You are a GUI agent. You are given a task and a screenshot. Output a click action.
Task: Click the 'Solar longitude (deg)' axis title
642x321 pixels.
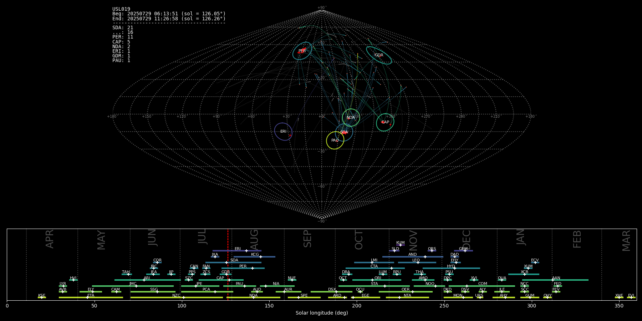click(x=322, y=313)
